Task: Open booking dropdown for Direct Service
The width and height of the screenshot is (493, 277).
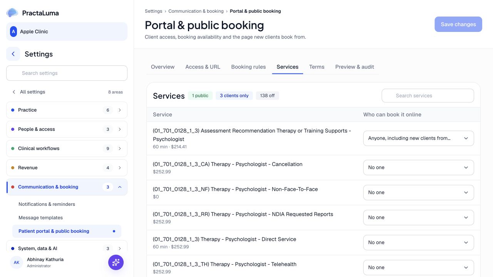Action: (x=418, y=242)
